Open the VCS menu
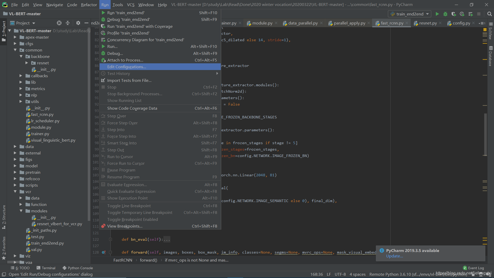 click(131, 5)
